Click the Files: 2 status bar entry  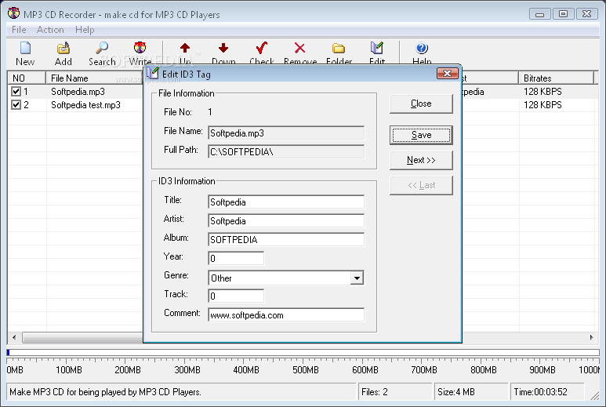coord(395,392)
